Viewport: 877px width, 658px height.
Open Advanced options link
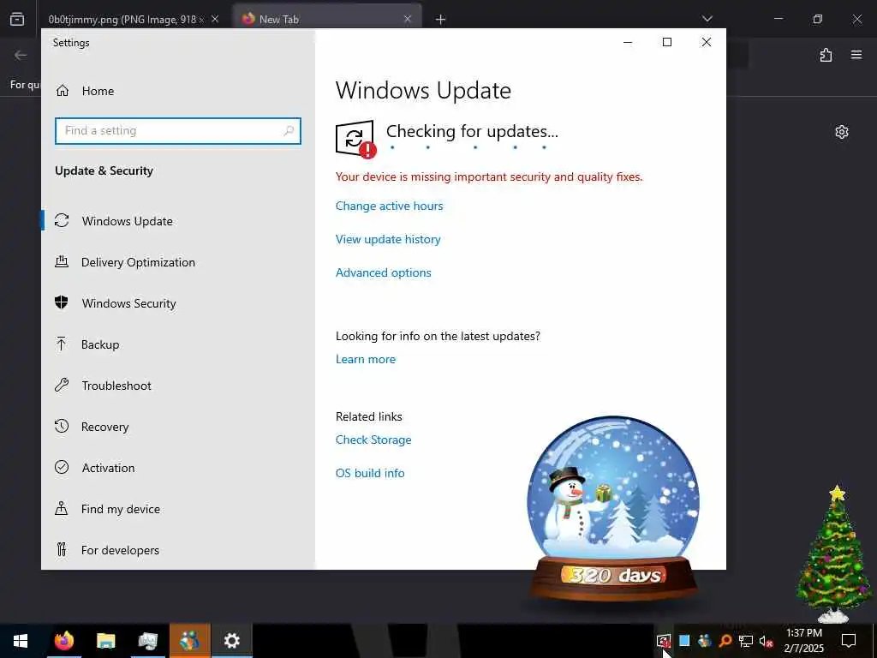(383, 273)
